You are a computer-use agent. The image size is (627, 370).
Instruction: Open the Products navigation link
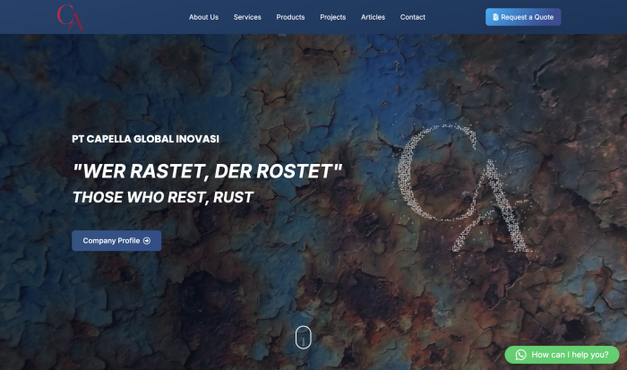click(x=290, y=17)
